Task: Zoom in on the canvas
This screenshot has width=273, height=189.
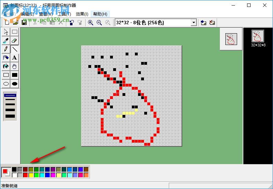Action: (x=90, y=22)
